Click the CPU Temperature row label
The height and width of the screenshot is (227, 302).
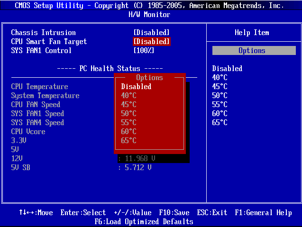pos(39,87)
